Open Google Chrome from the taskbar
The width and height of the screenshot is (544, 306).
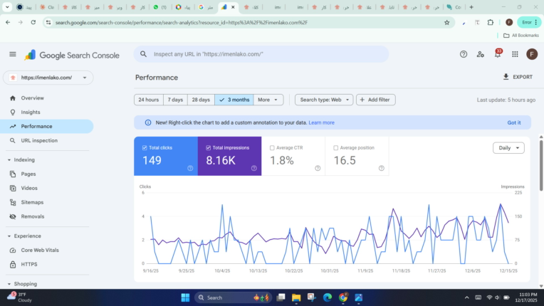[343, 297]
